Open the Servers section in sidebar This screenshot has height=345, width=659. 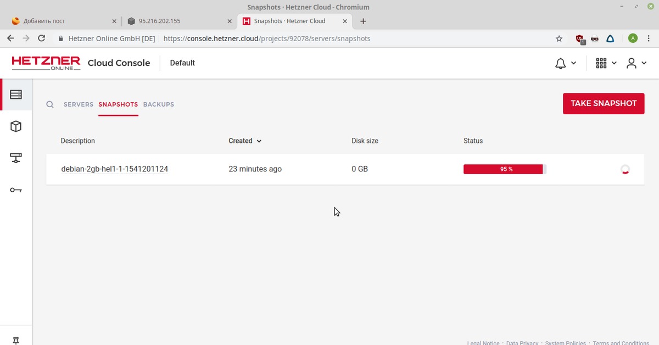click(16, 94)
